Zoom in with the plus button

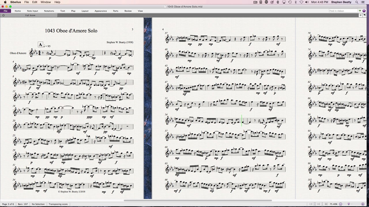tap(363, 204)
